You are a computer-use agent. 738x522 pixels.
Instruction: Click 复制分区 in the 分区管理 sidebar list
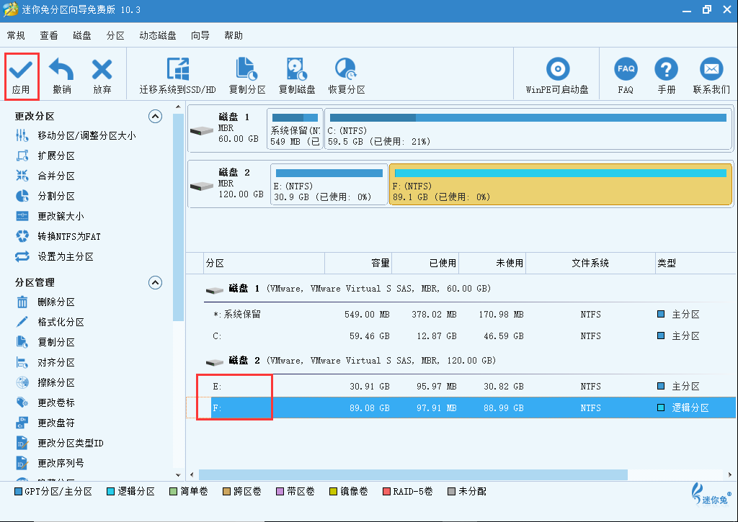[x=45, y=342]
